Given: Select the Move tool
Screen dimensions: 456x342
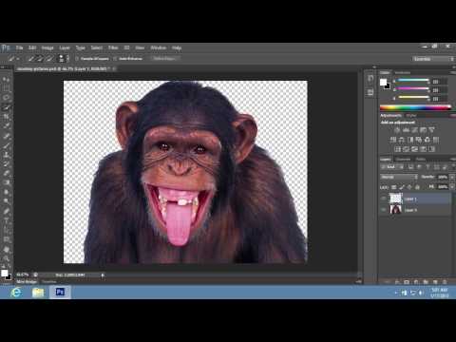Looking at the screenshot, I should click(7, 79).
